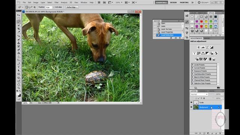Image resolution: width=240 pixels, height=135 pixels.
Task: Expand Levels Presets
Action: 192,65
